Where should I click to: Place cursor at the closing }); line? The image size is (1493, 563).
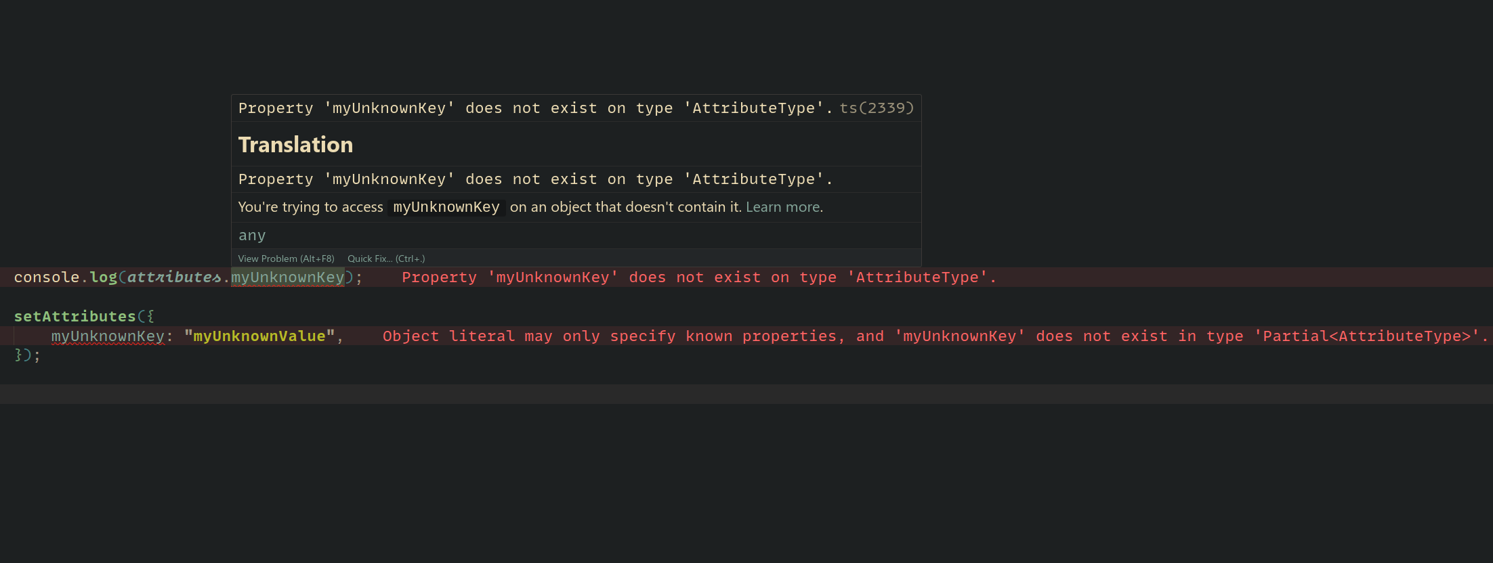[x=27, y=355]
